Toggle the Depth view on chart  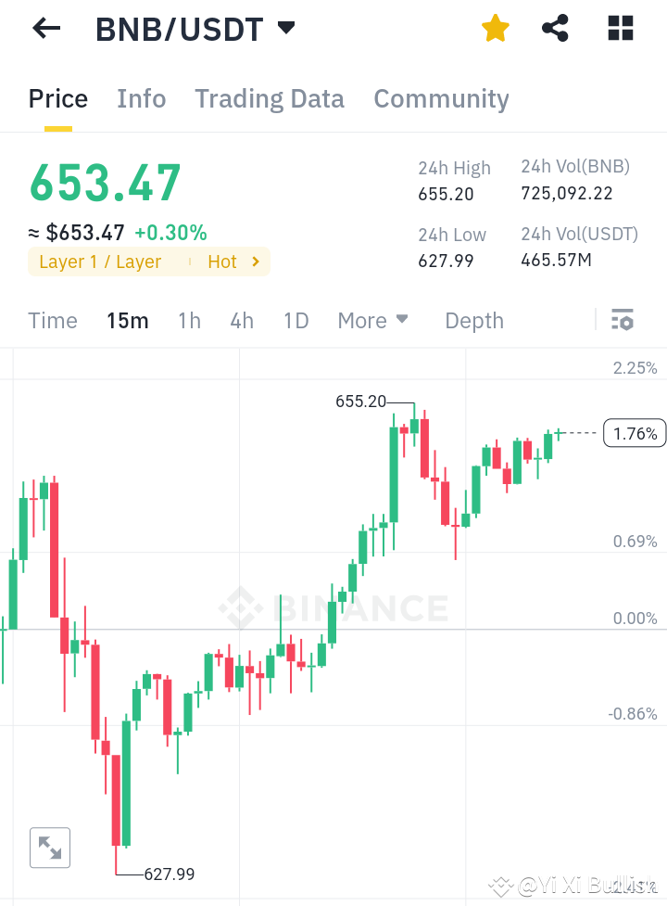pyautogui.click(x=473, y=320)
